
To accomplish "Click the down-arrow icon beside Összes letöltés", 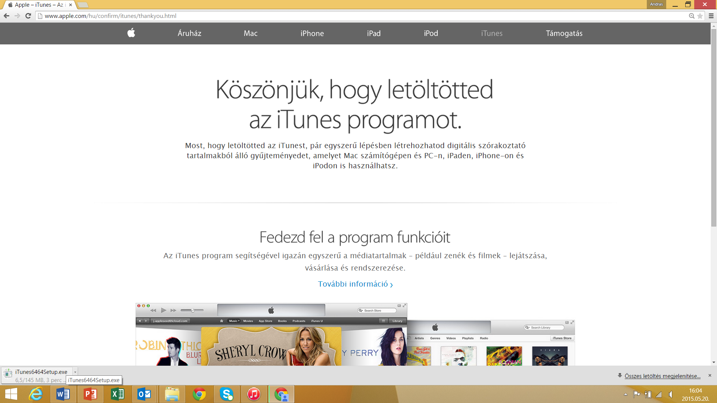I will (620, 375).
